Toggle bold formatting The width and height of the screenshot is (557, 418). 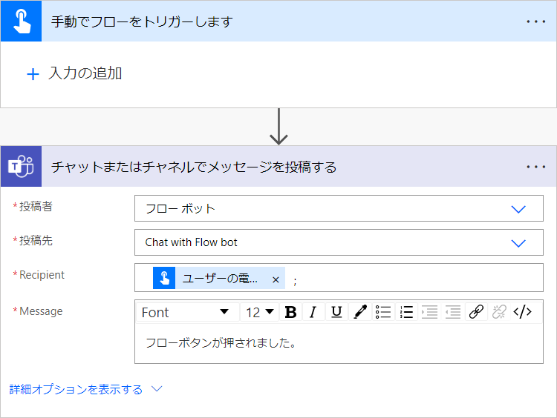click(x=290, y=312)
